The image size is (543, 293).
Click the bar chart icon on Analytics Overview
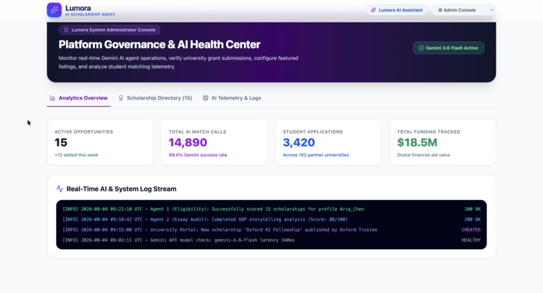53,98
